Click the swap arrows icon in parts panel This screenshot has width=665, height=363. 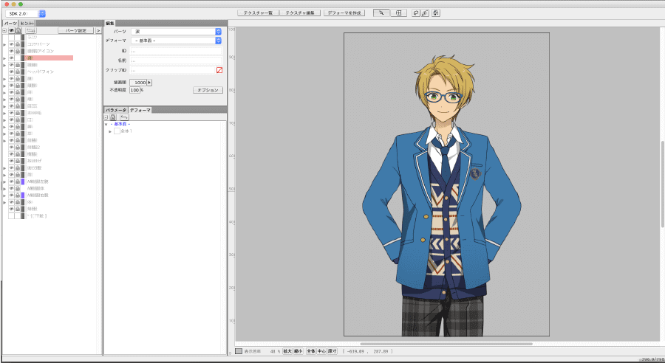[31, 30]
